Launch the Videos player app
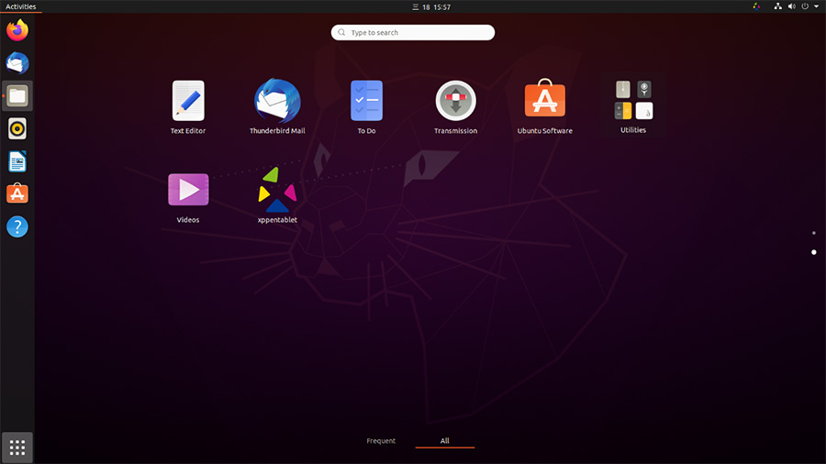826x464 pixels. tap(188, 190)
